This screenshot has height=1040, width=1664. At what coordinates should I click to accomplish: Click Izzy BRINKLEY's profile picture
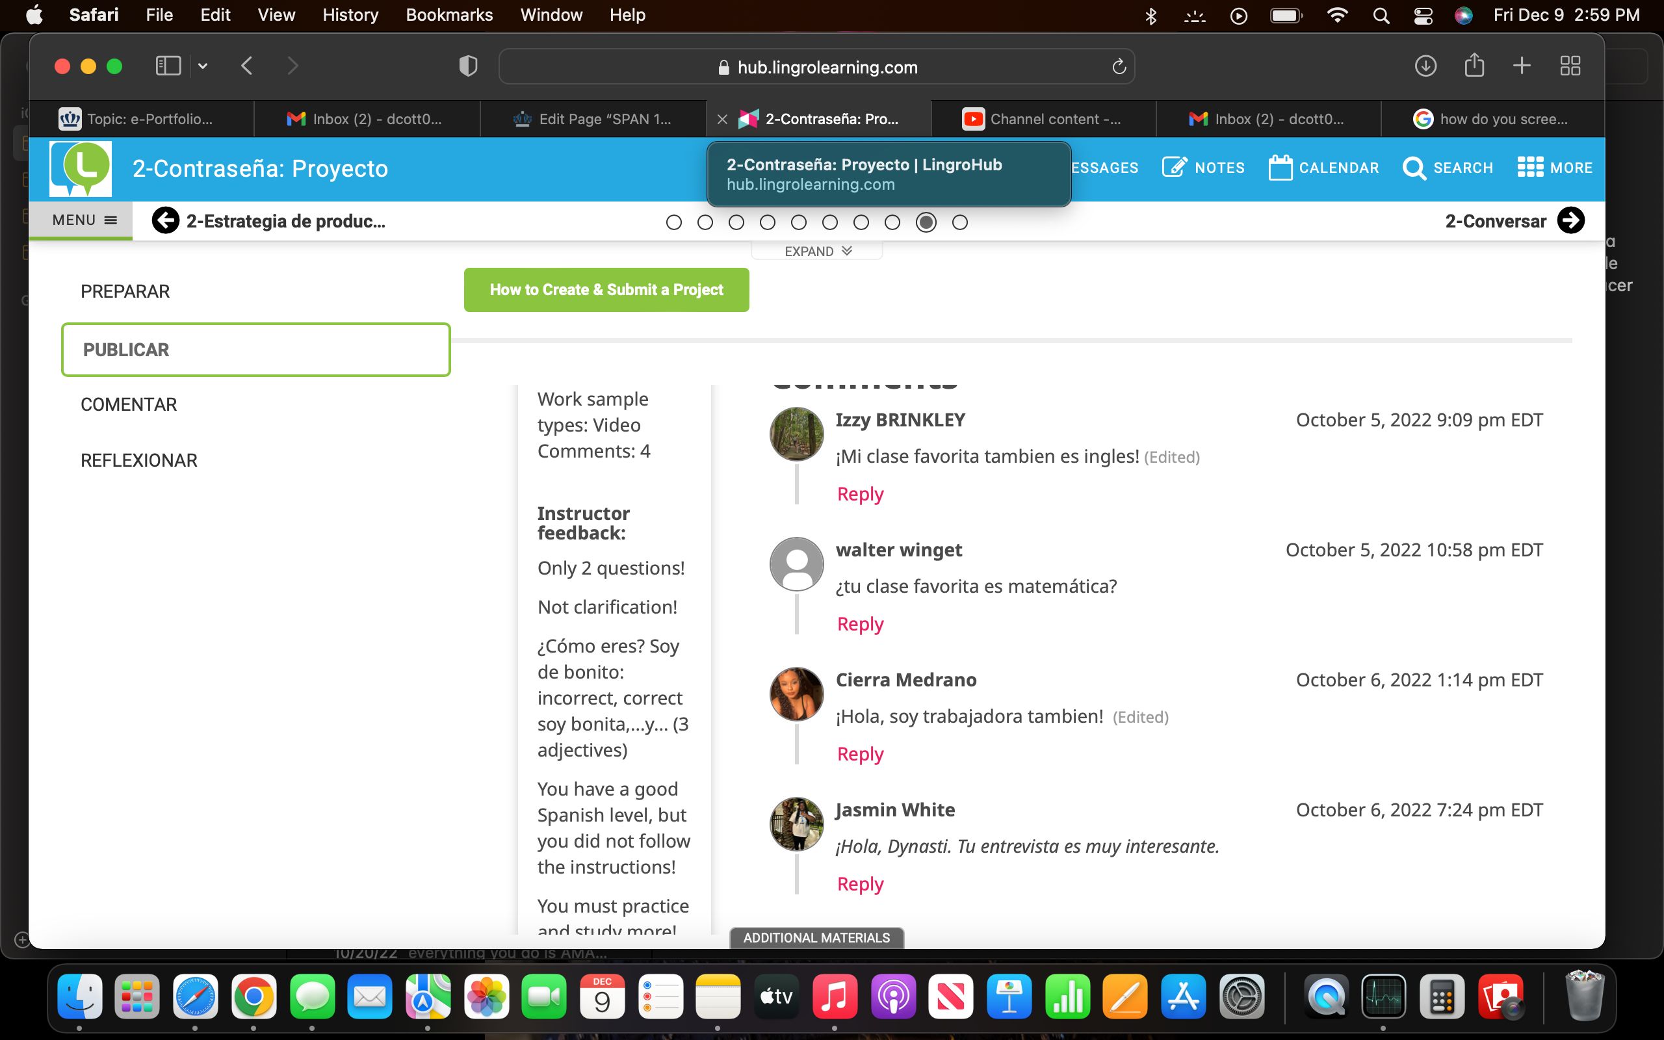796,434
